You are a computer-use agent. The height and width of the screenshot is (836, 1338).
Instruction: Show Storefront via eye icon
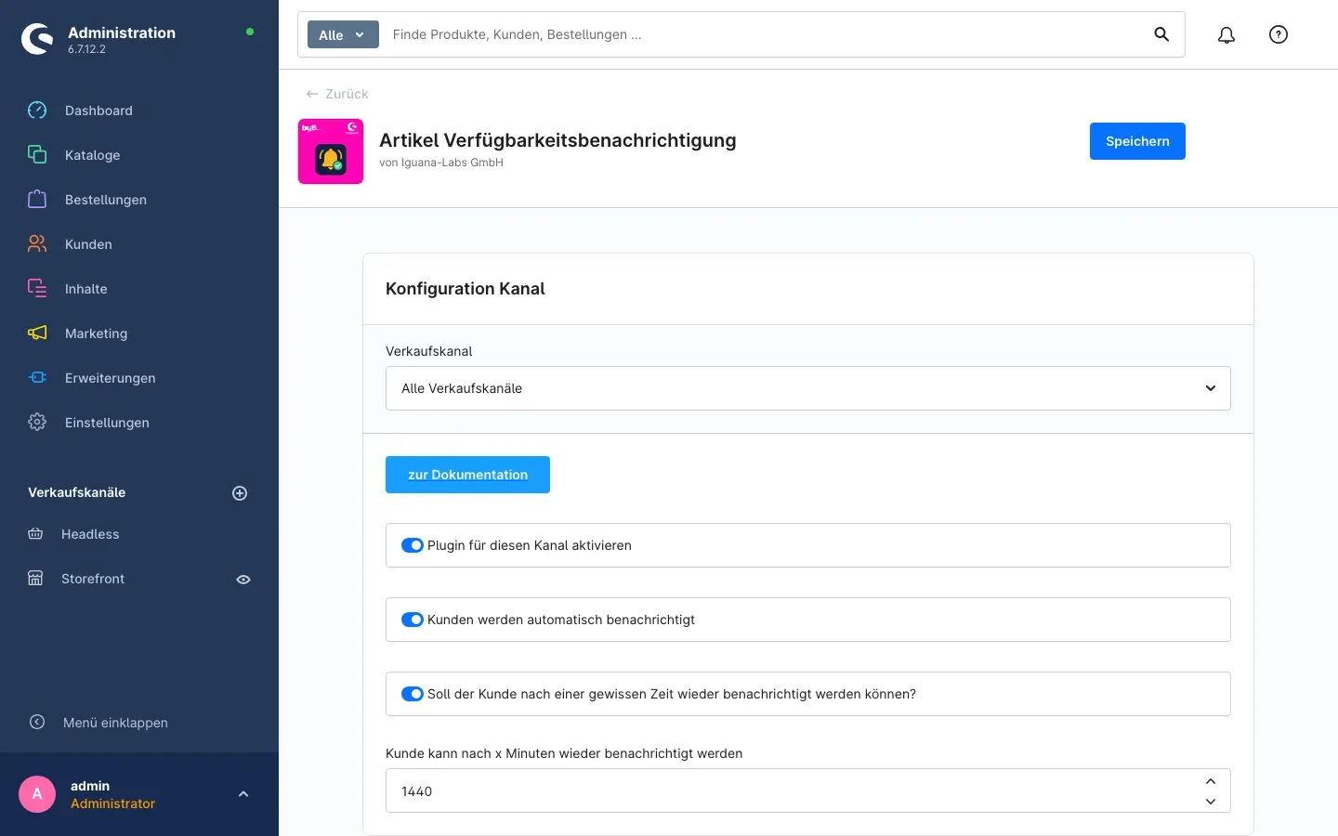point(243,580)
